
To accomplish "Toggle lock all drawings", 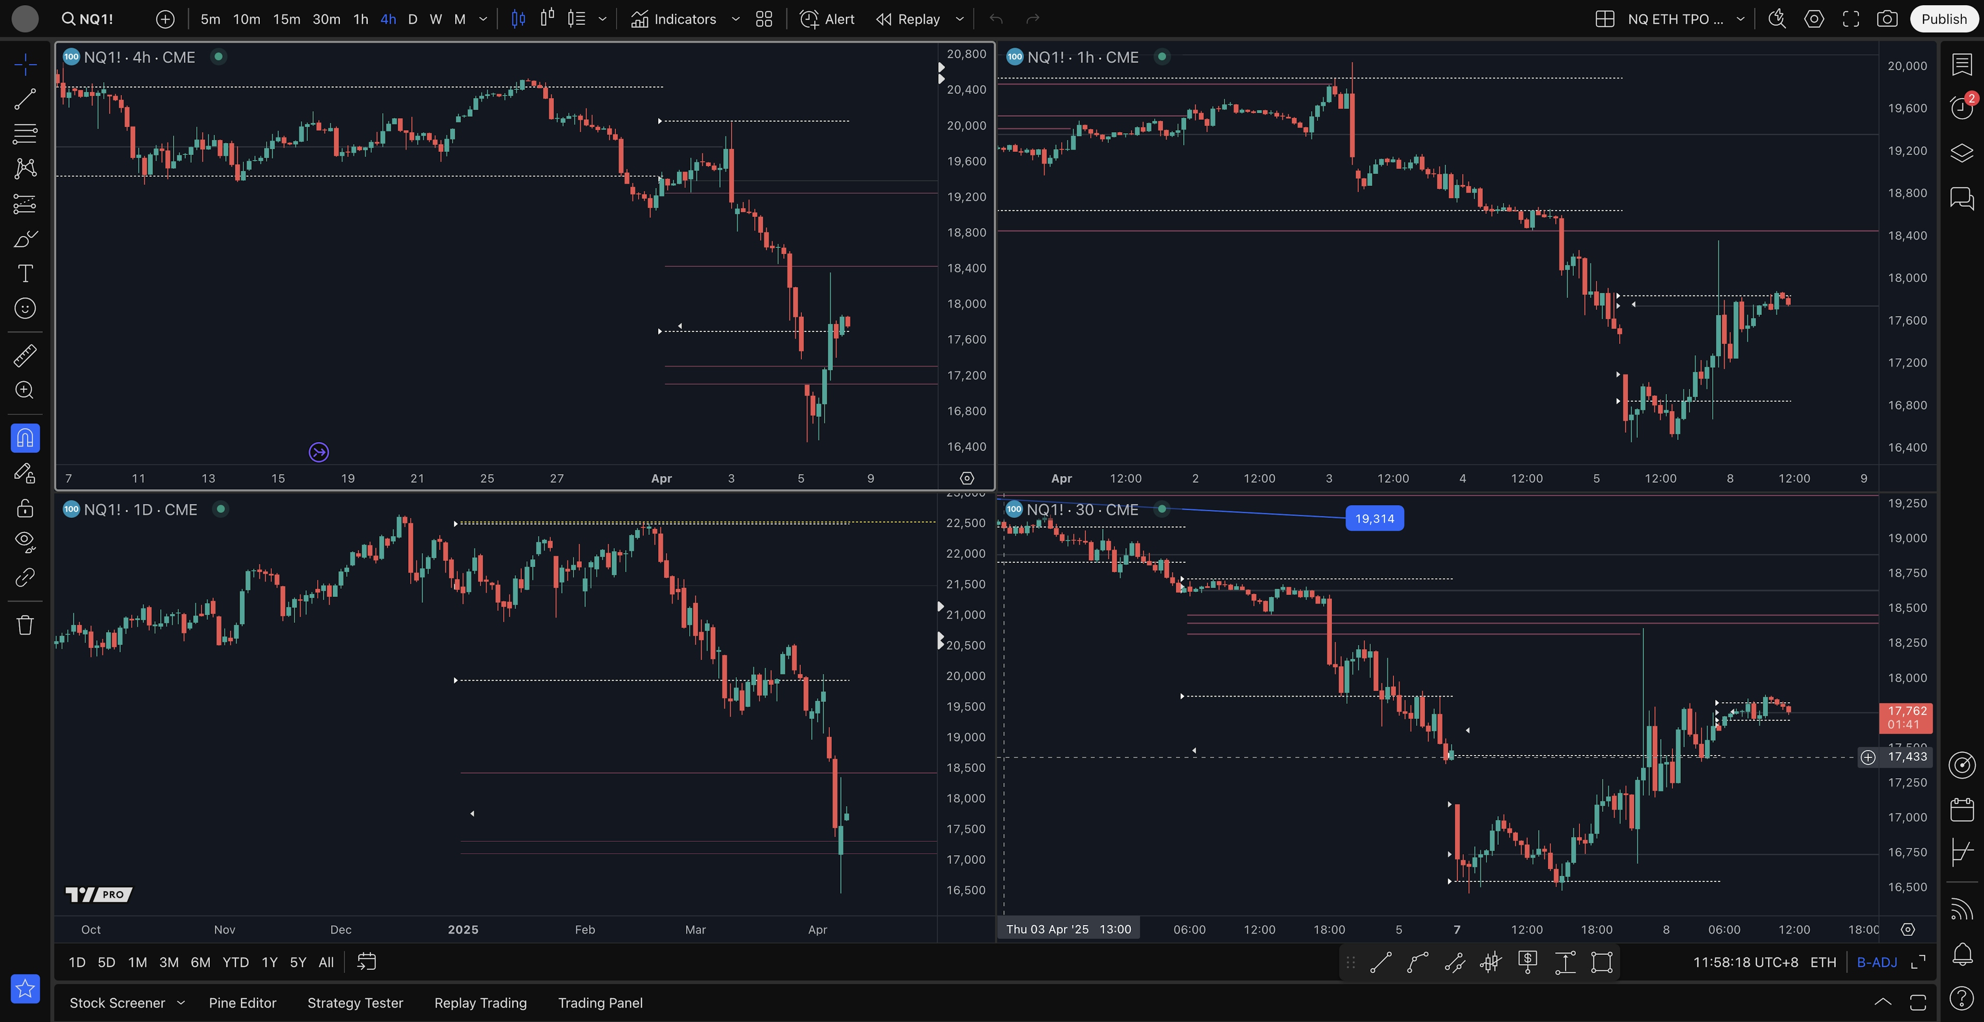I will pos(25,508).
